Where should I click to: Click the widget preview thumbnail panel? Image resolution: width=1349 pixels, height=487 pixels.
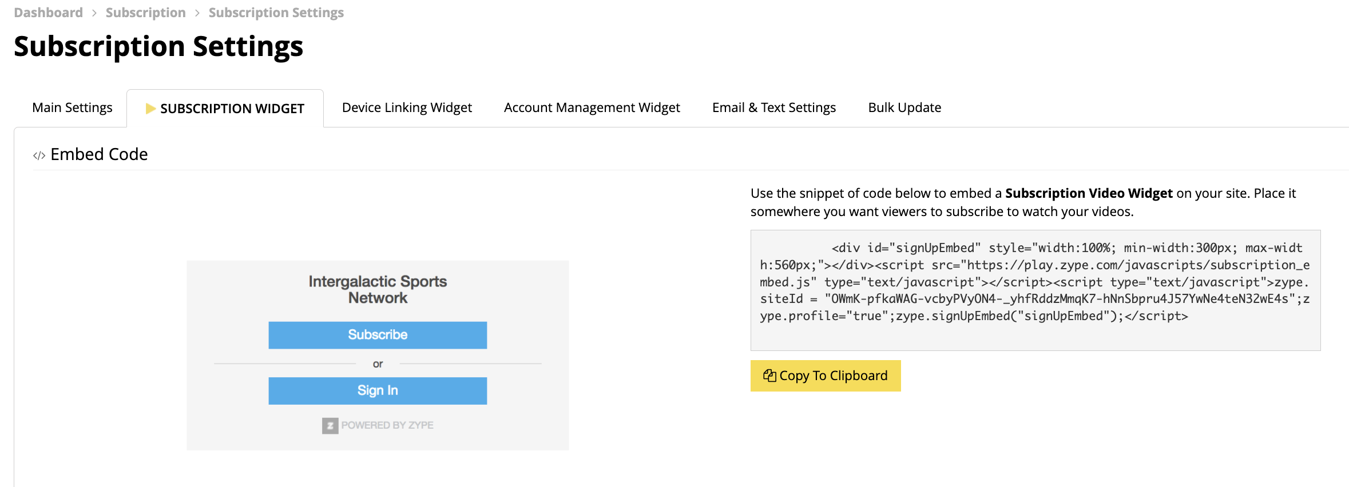tap(378, 355)
